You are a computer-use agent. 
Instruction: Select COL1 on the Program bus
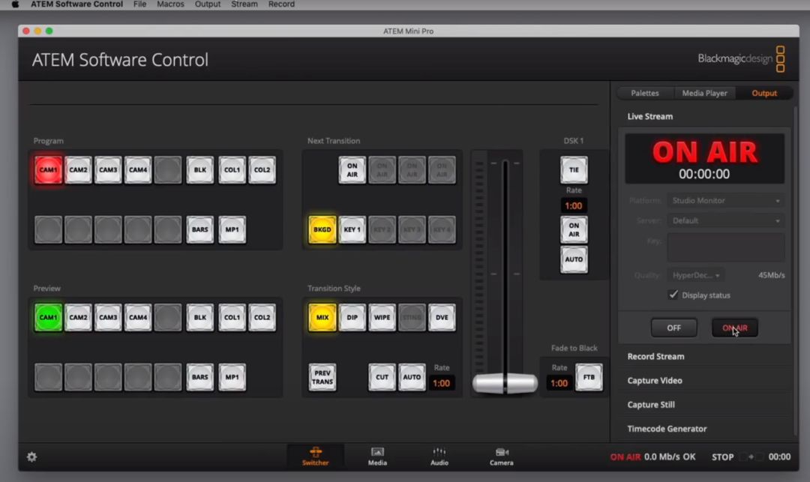(232, 169)
